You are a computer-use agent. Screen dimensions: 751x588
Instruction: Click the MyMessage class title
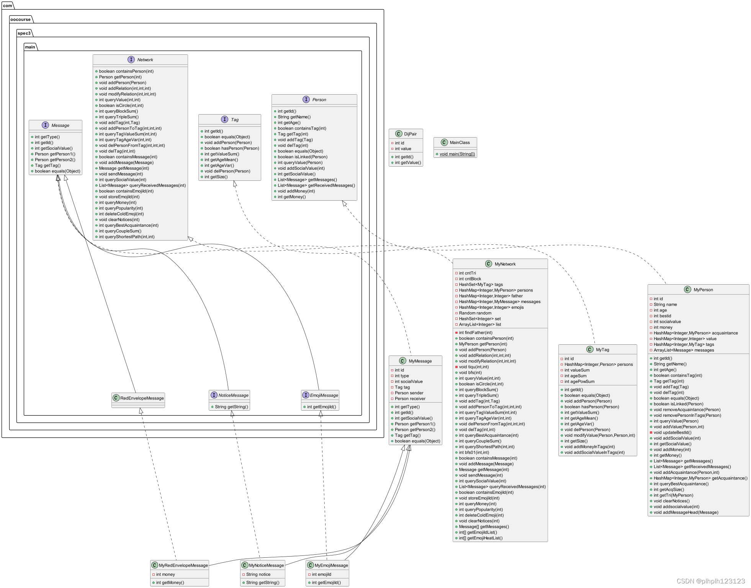point(420,361)
